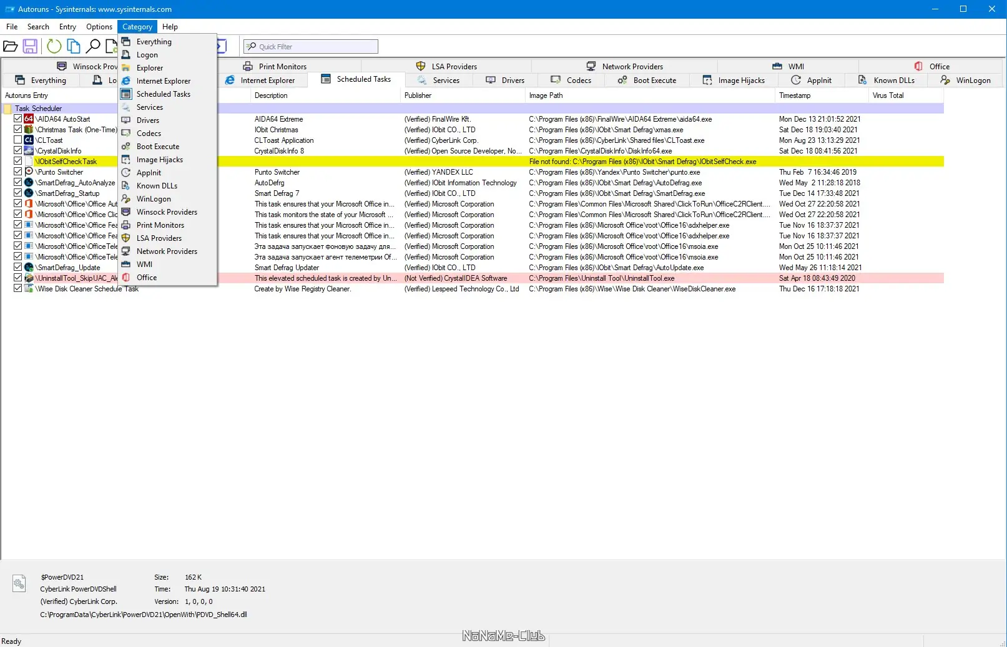Open the Search menu
This screenshot has width=1007, height=647.
point(38,27)
